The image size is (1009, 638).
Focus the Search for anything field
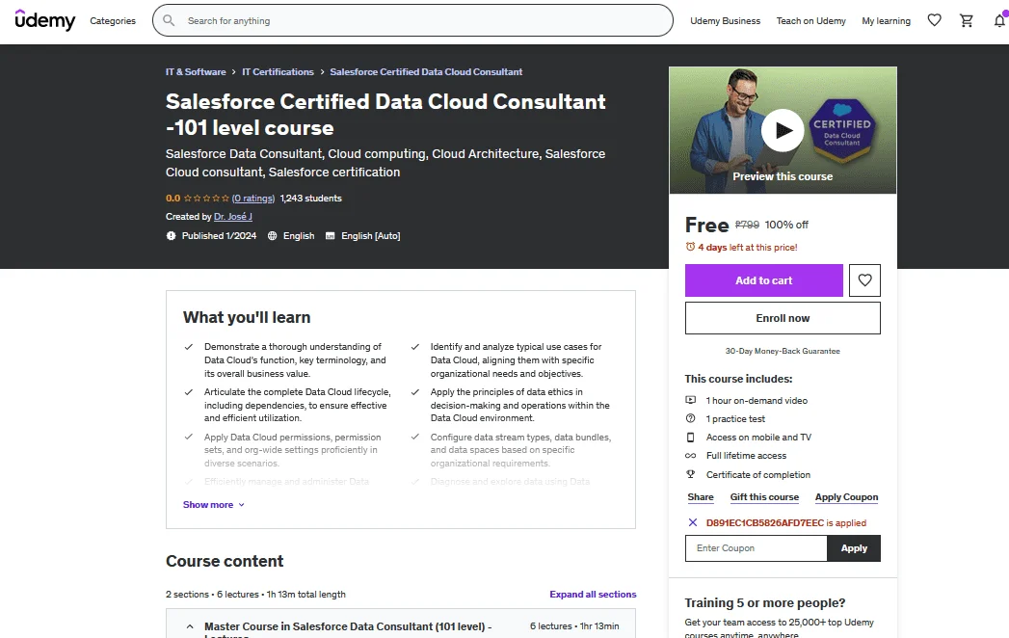(412, 20)
